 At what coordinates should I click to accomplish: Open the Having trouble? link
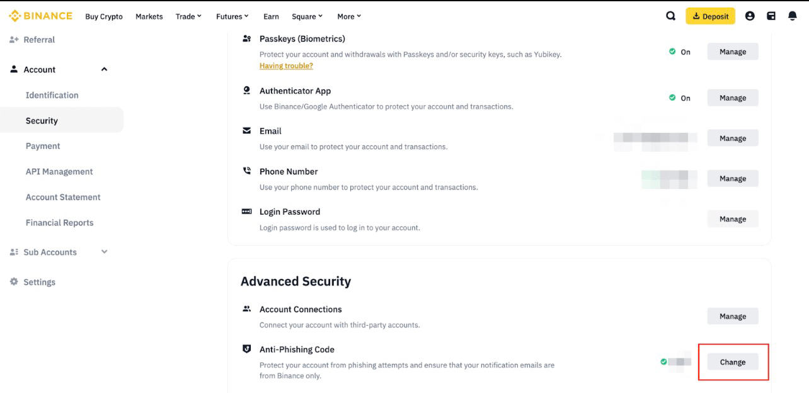click(286, 65)
